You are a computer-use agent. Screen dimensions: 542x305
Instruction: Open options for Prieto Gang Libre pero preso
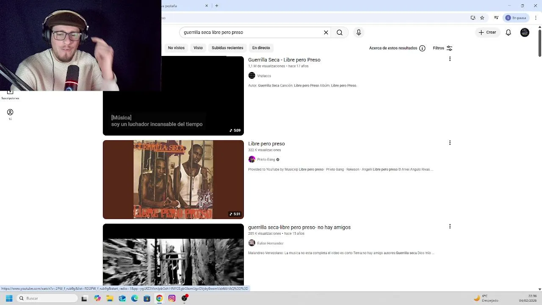tap(450, 143)
